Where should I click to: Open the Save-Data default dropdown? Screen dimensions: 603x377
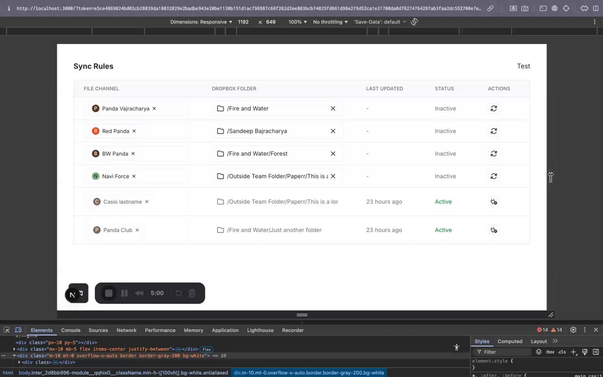tap(380, 22)
